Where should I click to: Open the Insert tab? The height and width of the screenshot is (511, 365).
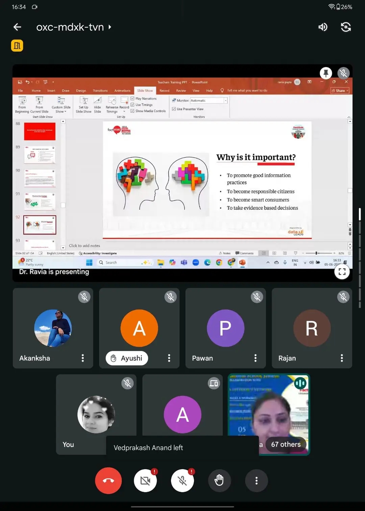click(51, 91)
